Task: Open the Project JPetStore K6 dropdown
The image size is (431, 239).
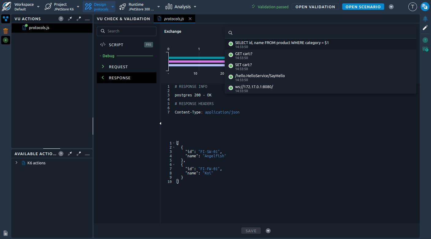Action: tap(62, 6)
